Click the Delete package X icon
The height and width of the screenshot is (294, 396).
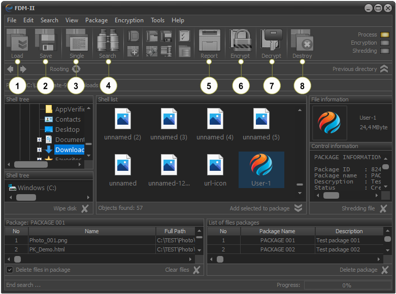tap(385, 270)
